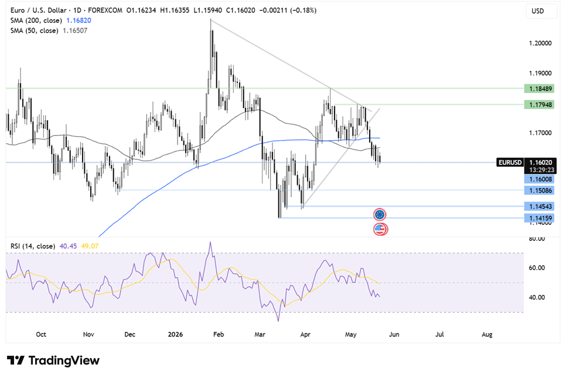Click the 1.19000 price axis label
566x378 pixels.
(540, 73)
